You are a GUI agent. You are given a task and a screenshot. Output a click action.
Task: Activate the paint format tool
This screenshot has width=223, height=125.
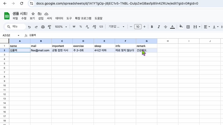coord(50,27)
